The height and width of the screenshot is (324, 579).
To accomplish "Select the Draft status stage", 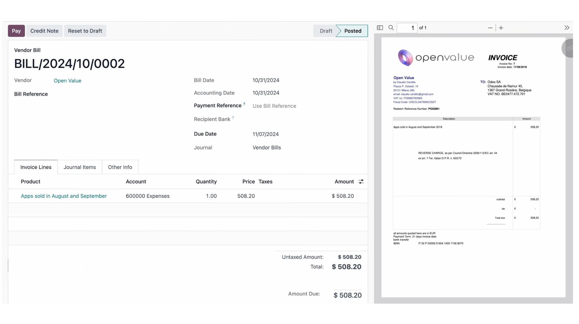I will click(x=325, y=31).
